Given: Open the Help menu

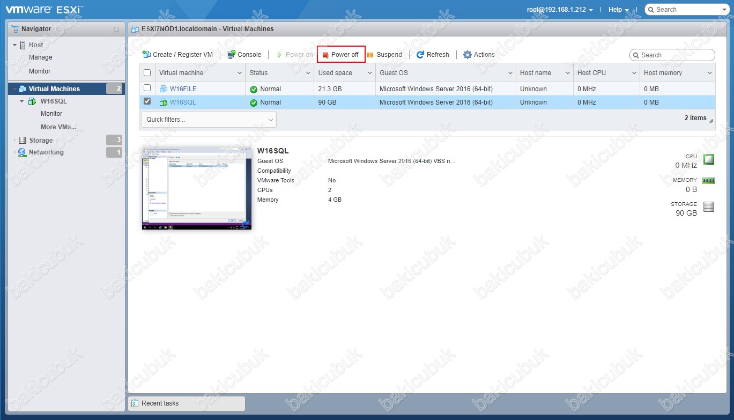Looking at the screenshot, I should click(x=618, y=10).
